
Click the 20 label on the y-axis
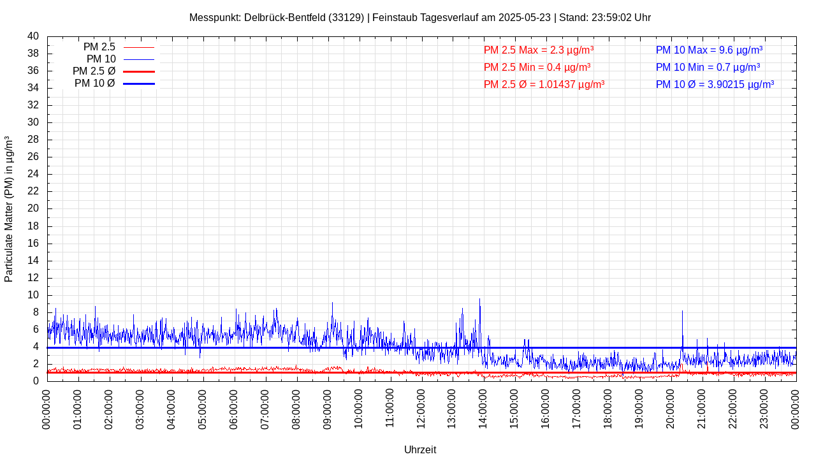(x=33, y=208)
